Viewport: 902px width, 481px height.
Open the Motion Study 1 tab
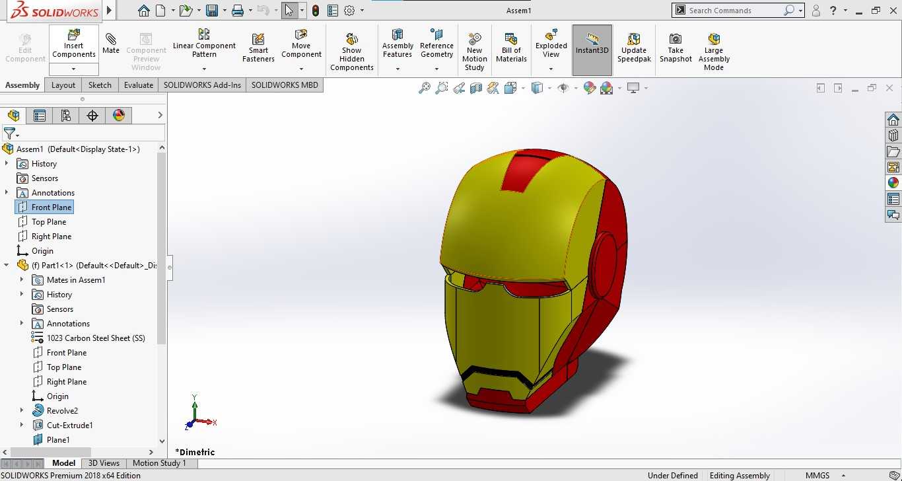tap(160, 463)
